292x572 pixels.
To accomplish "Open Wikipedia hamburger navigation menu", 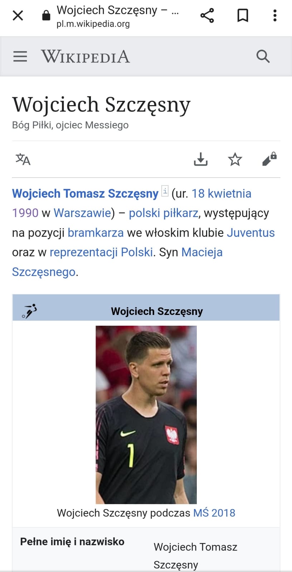I will point(20,56).
